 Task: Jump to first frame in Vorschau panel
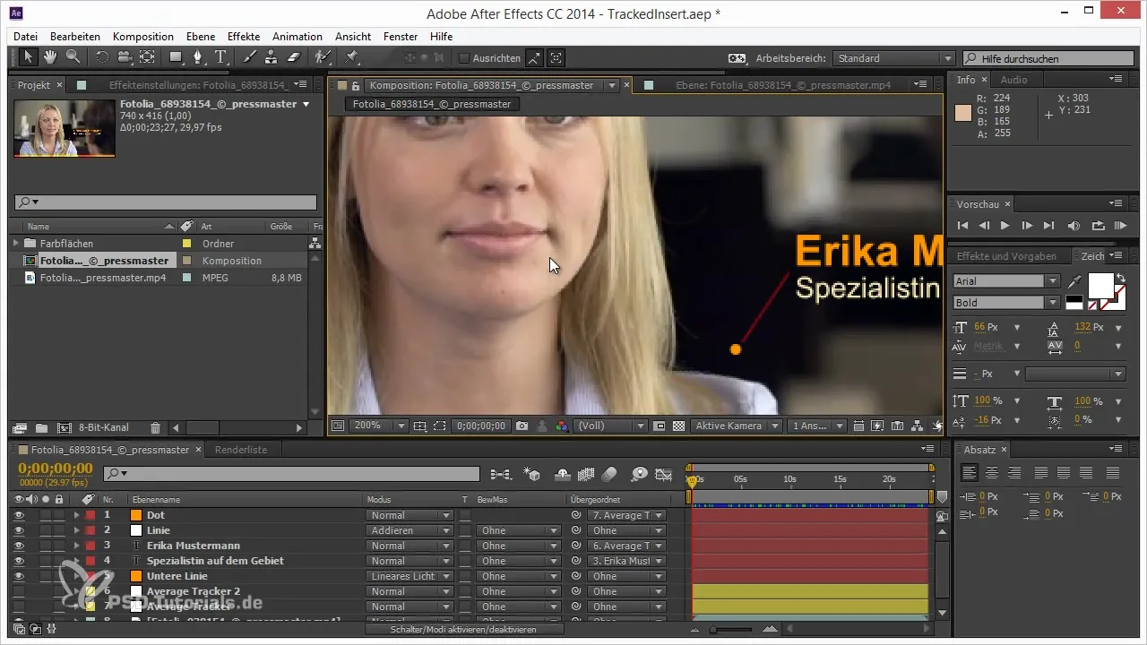[963, 226]
